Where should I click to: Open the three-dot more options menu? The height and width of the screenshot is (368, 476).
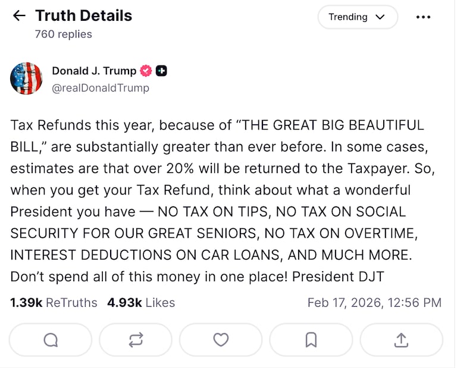pos(423,17)
